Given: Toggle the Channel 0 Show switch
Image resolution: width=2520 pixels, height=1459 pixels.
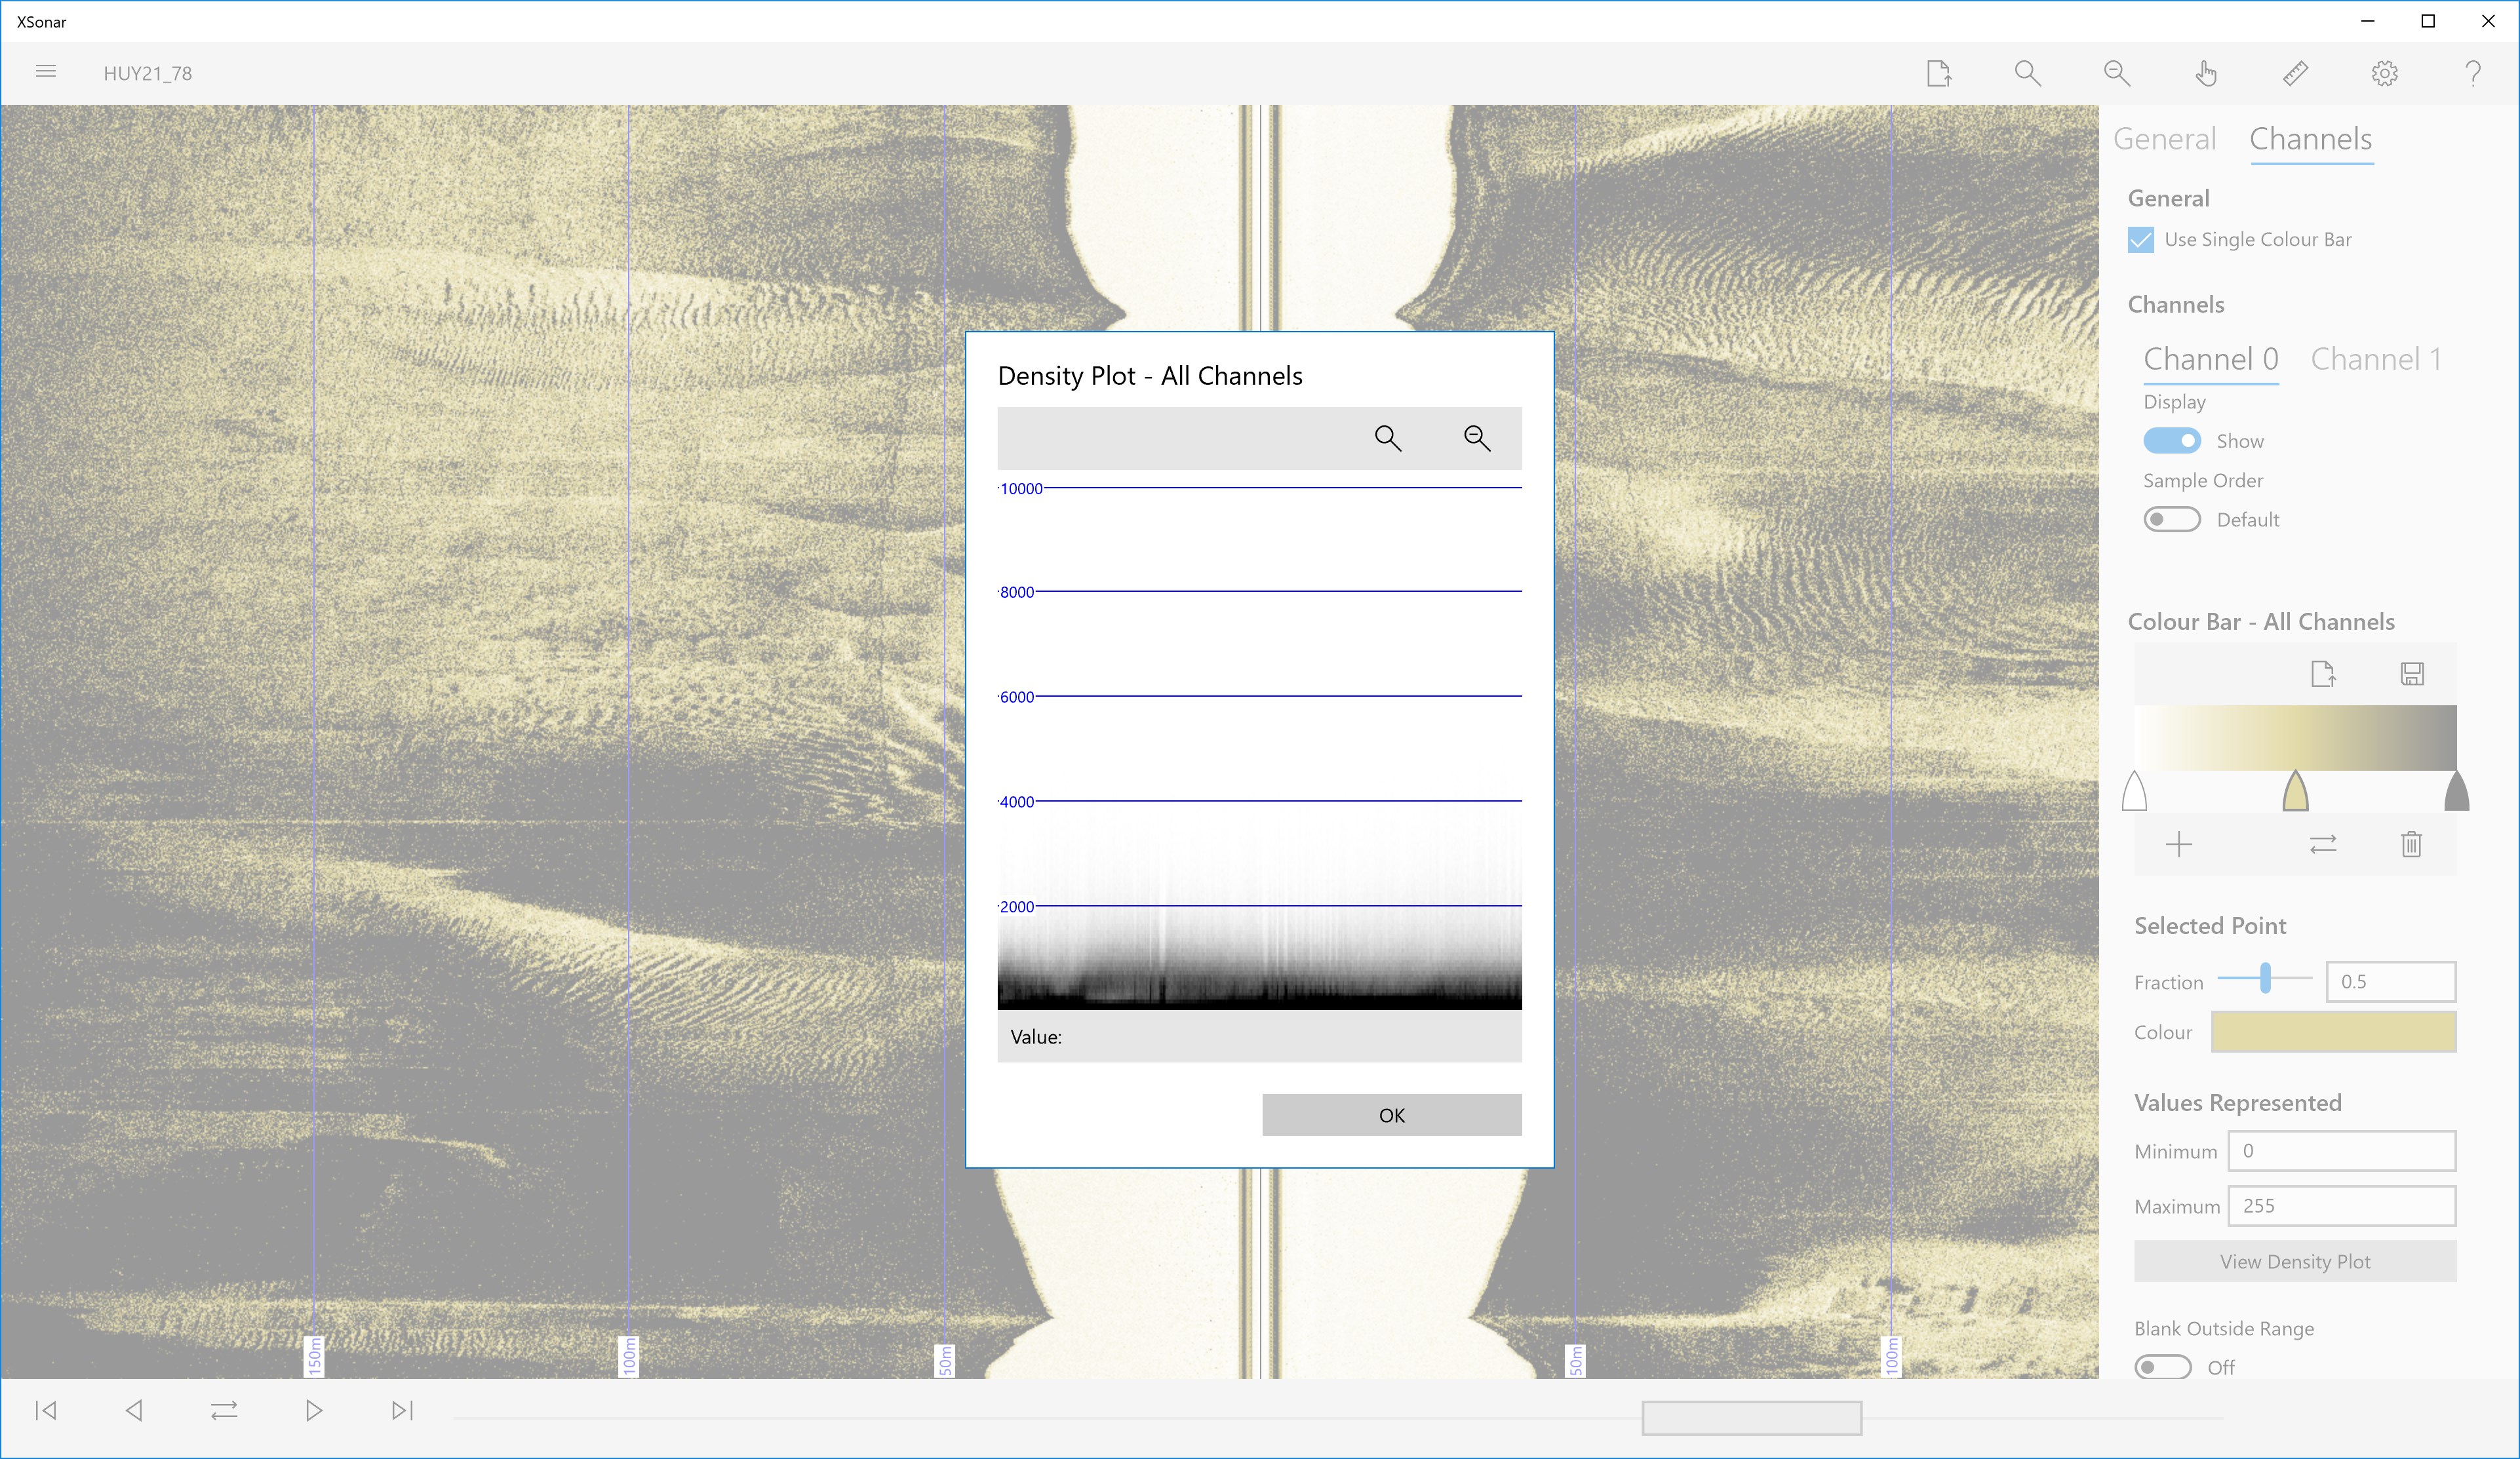Looking at the screenshot, I should tap(2171, 441).
